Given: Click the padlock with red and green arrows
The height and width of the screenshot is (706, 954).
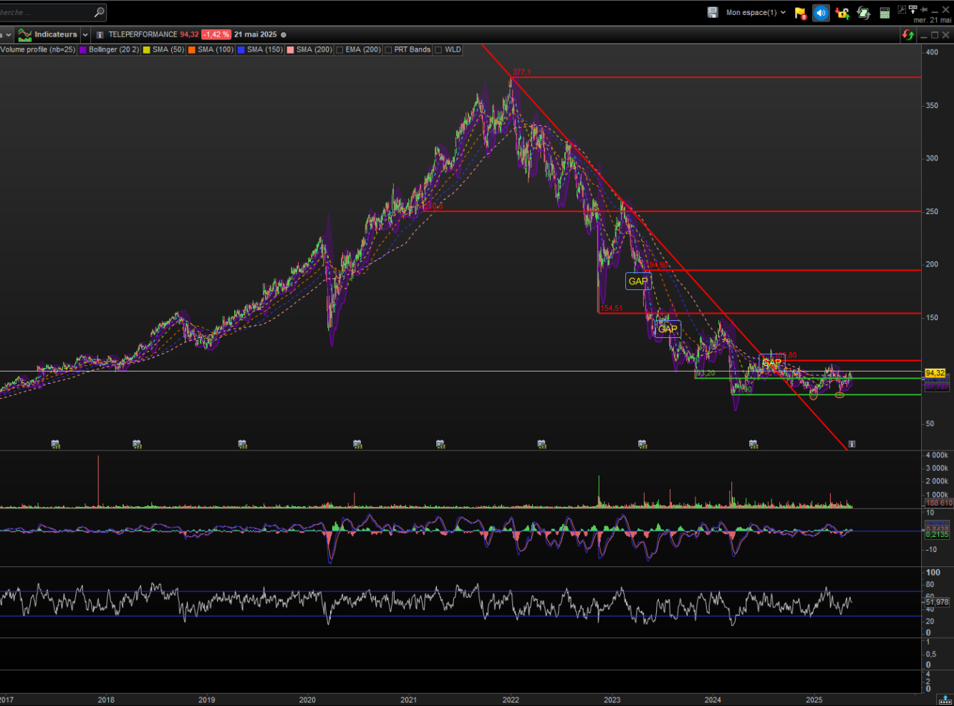Looking at the screenshot, I should 842,13.
